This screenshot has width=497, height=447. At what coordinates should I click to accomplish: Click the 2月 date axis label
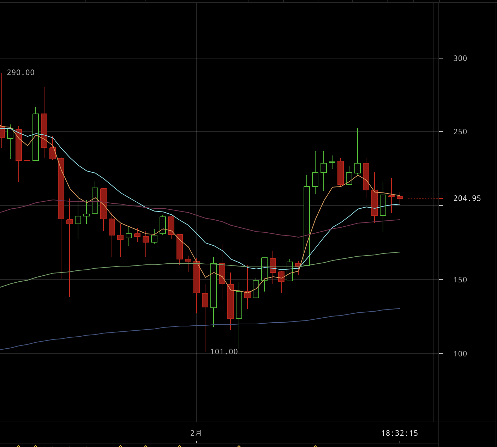tap(196, 433)
